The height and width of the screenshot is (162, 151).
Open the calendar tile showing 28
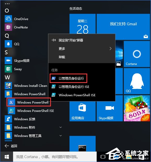[83, 24]
